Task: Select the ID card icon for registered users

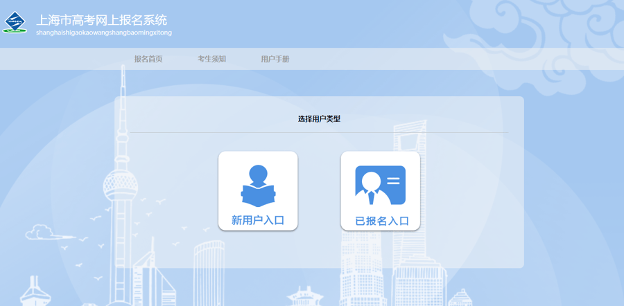Action: pyautogui.click(x=380, y=185)
